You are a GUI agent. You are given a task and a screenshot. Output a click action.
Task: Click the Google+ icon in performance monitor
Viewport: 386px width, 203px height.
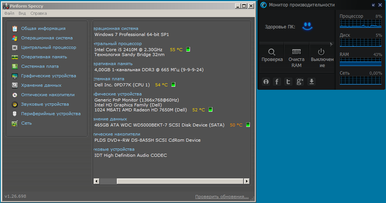pyautogui.click(x=300, y=81)
